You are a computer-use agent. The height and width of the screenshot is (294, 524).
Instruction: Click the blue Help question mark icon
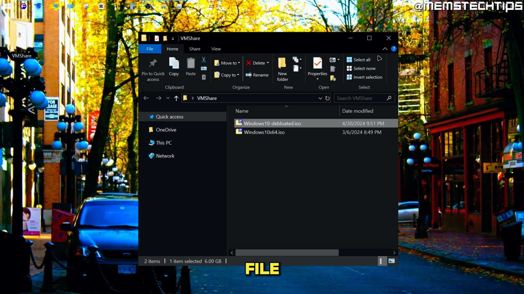[x=394, y=48]
